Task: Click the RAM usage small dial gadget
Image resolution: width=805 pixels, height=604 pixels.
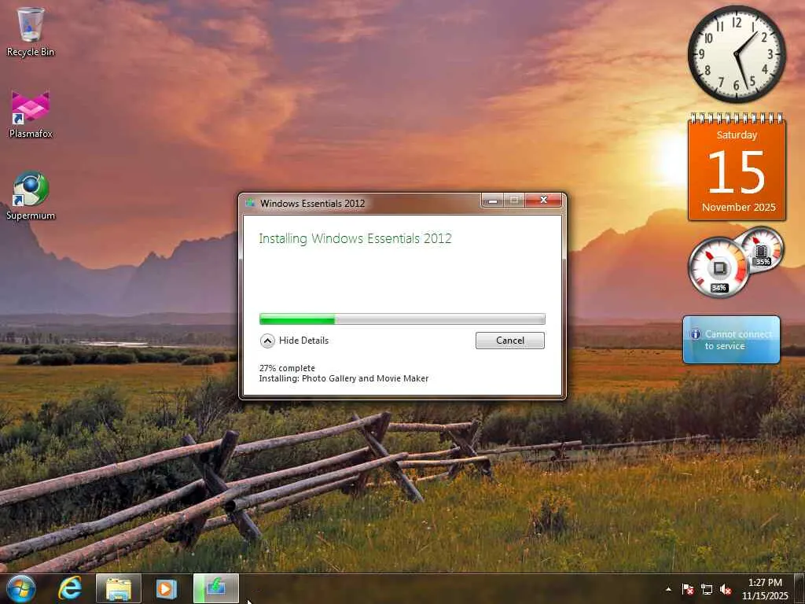Action: coord(763,249)
